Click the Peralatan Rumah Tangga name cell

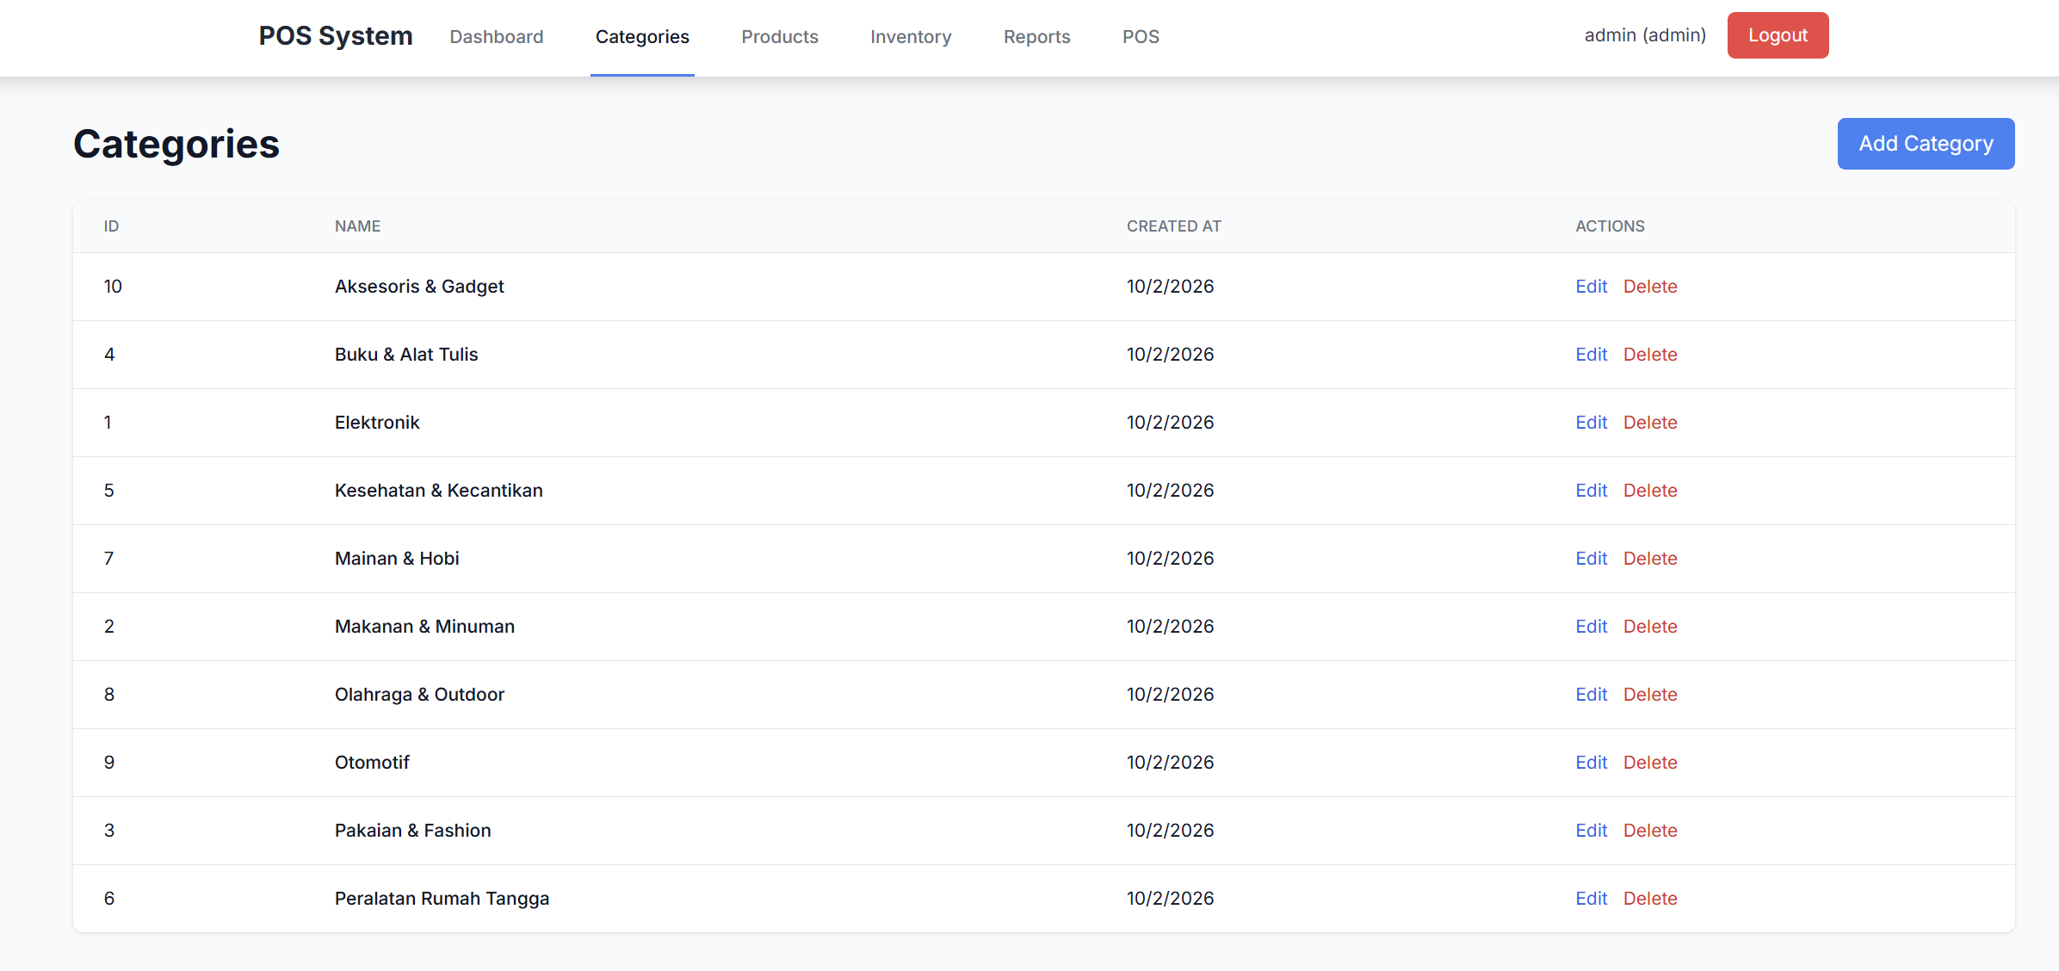tap(442, 899)
